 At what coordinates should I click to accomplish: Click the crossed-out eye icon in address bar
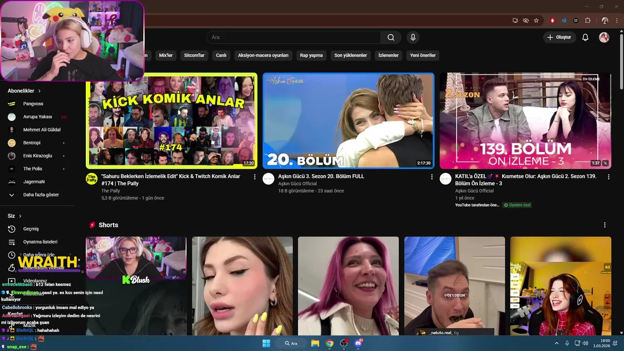point(526,20)
